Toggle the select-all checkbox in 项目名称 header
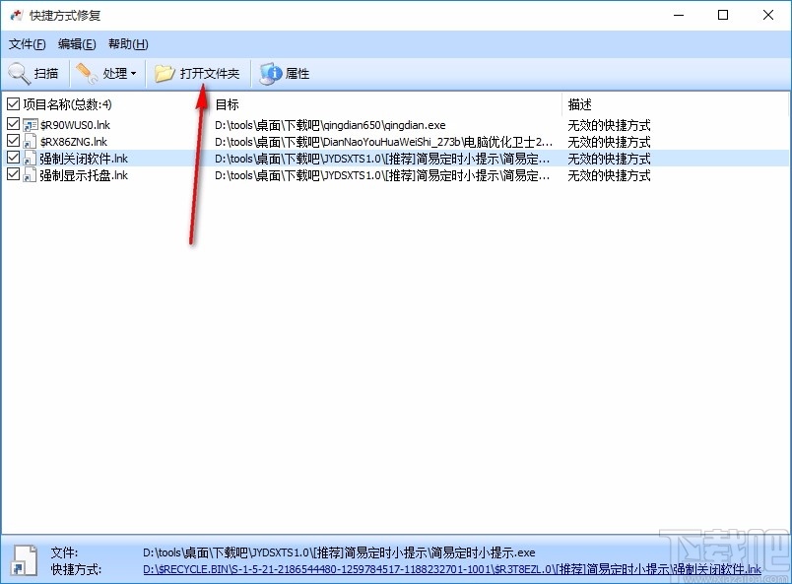The height and width of the screenshot is (584, 792). point(12,103)
